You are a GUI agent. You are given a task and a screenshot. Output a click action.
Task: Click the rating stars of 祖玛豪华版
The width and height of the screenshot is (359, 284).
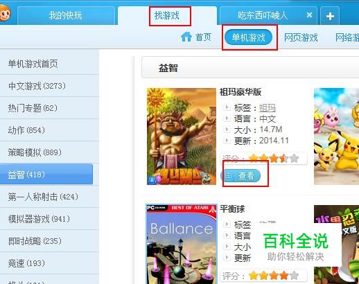click(274, 159)
